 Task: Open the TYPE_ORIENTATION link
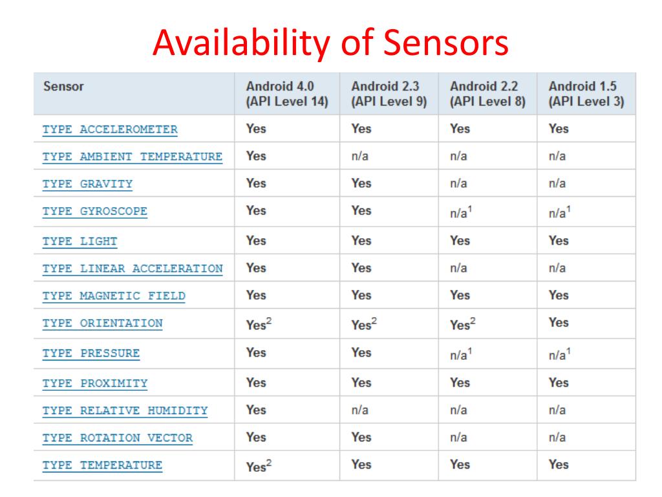click(102, 324)
